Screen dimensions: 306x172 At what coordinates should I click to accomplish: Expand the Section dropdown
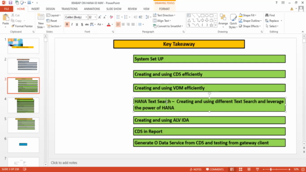[54, 26]
